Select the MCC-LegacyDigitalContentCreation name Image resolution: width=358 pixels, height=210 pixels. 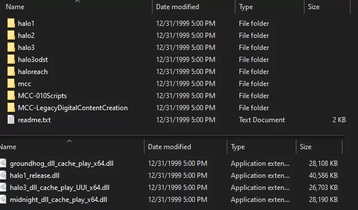pyautogui.click(x=73, y=108)
